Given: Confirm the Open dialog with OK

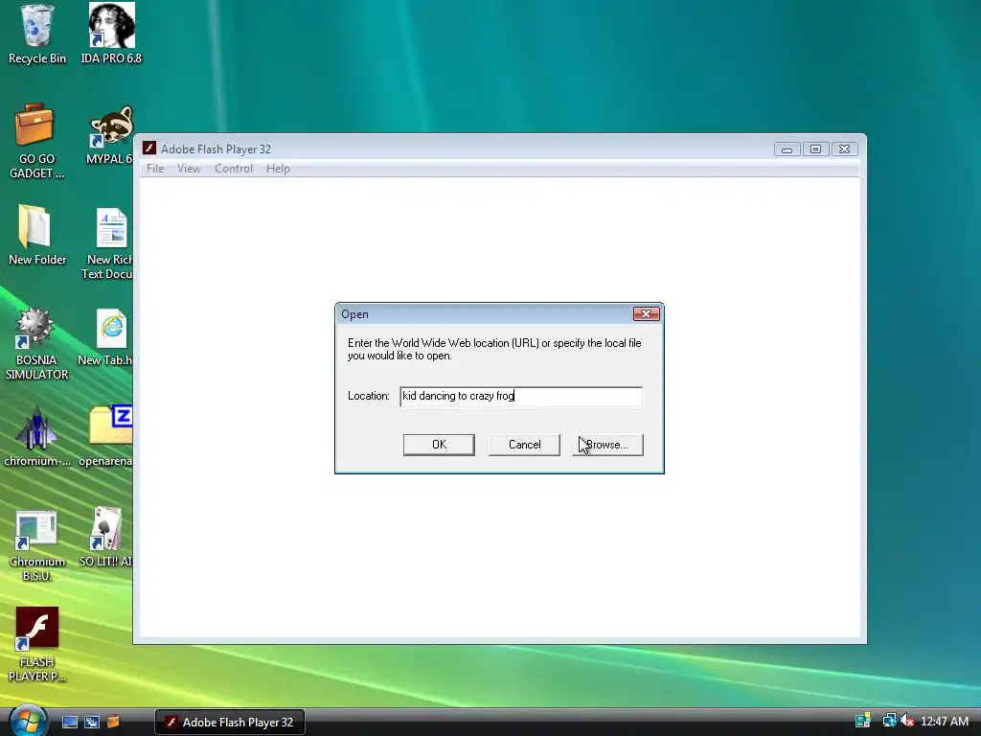Looking at the screenshot, I should point(439,445).
